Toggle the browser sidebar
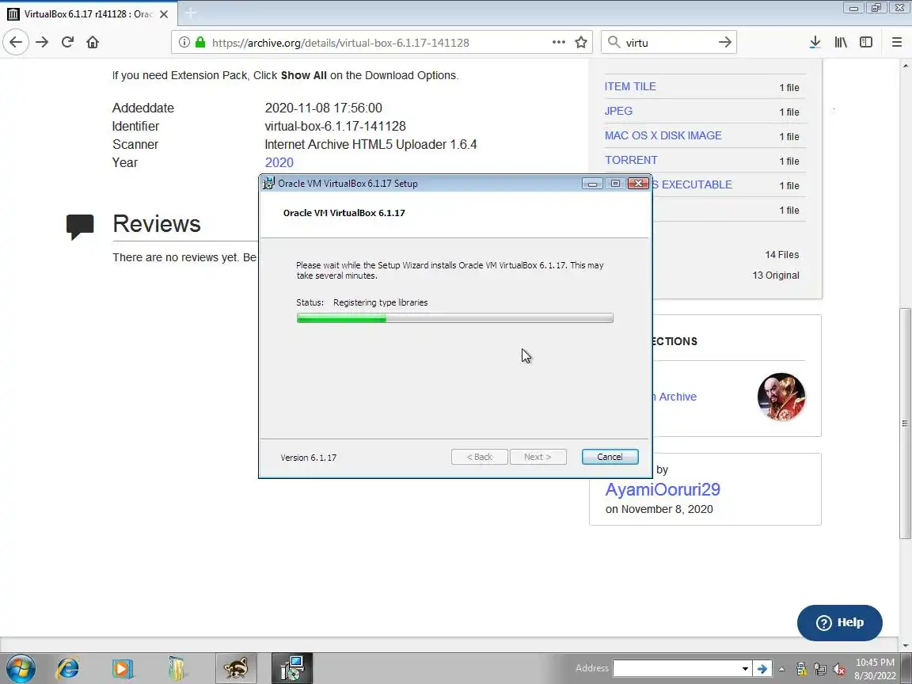The width and height of the screenshot is (912, 684). [866, 42]
